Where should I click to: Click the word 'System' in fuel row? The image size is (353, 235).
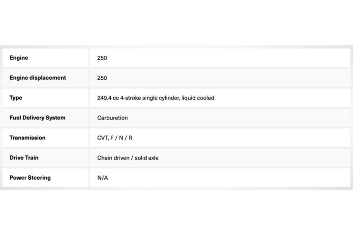point(55,118)
